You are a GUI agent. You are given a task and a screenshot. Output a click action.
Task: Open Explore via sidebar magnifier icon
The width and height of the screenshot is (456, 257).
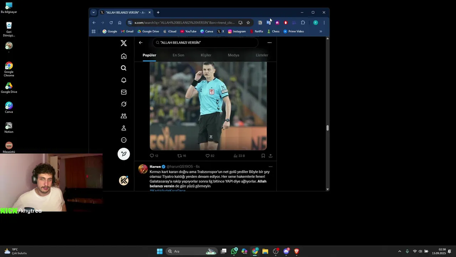click(x=124, y=68)
